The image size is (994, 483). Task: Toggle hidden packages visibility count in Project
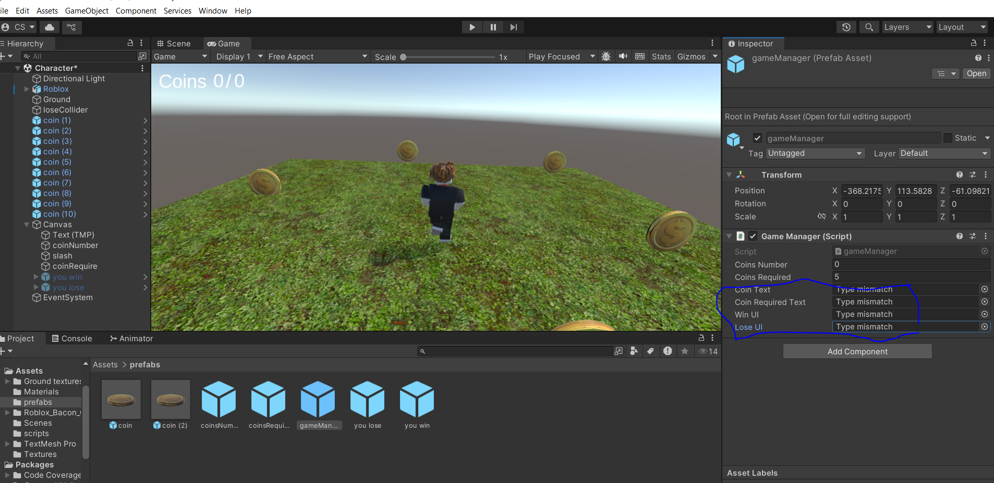708,351
